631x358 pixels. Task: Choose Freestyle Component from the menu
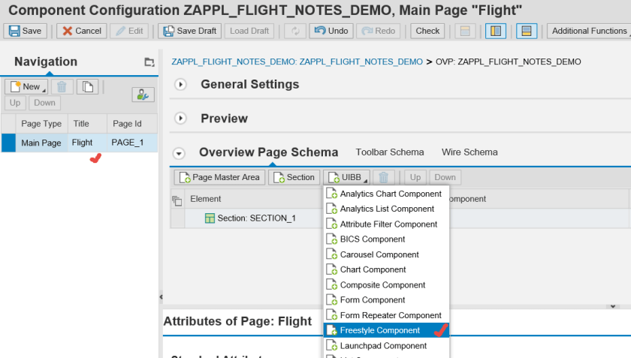379,330
